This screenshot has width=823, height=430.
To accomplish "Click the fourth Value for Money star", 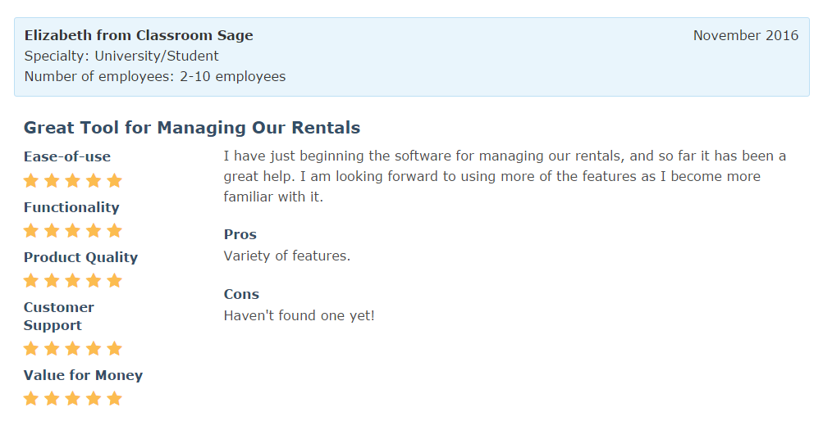I will 94,399.
